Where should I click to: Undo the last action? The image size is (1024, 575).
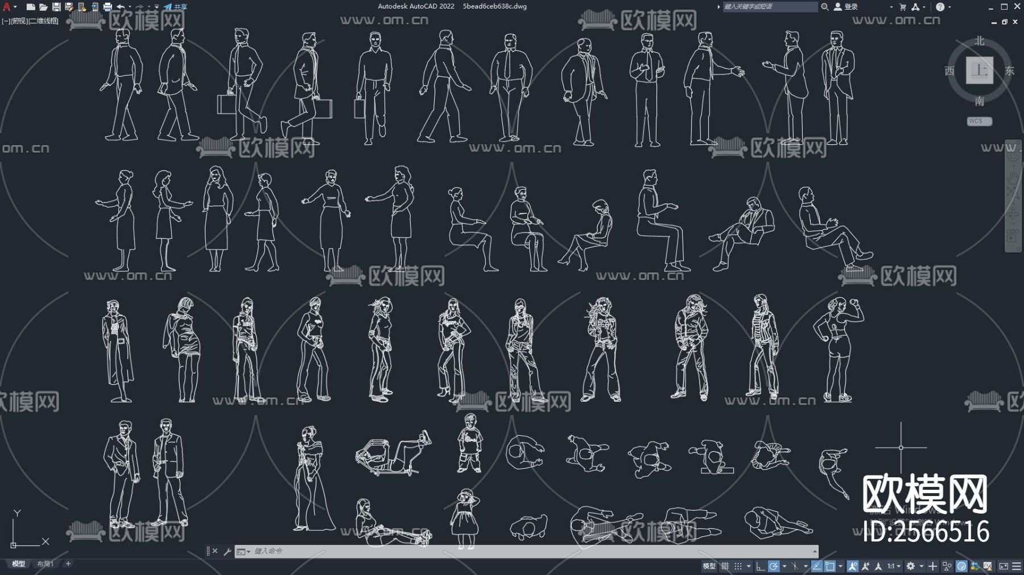[x=121, y=7]
